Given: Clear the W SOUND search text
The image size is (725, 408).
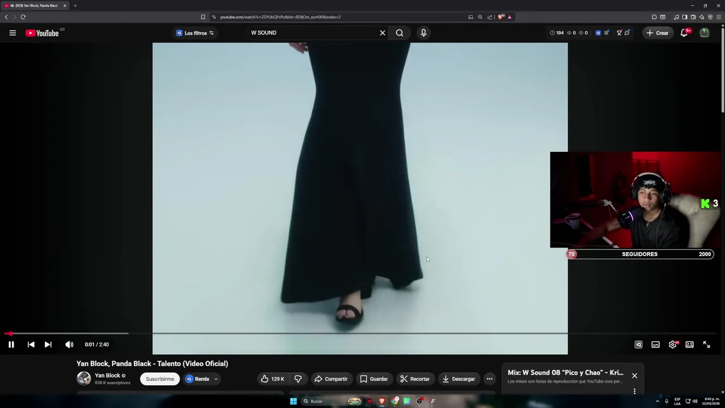Looking at the screenshot, I should 382,33.
